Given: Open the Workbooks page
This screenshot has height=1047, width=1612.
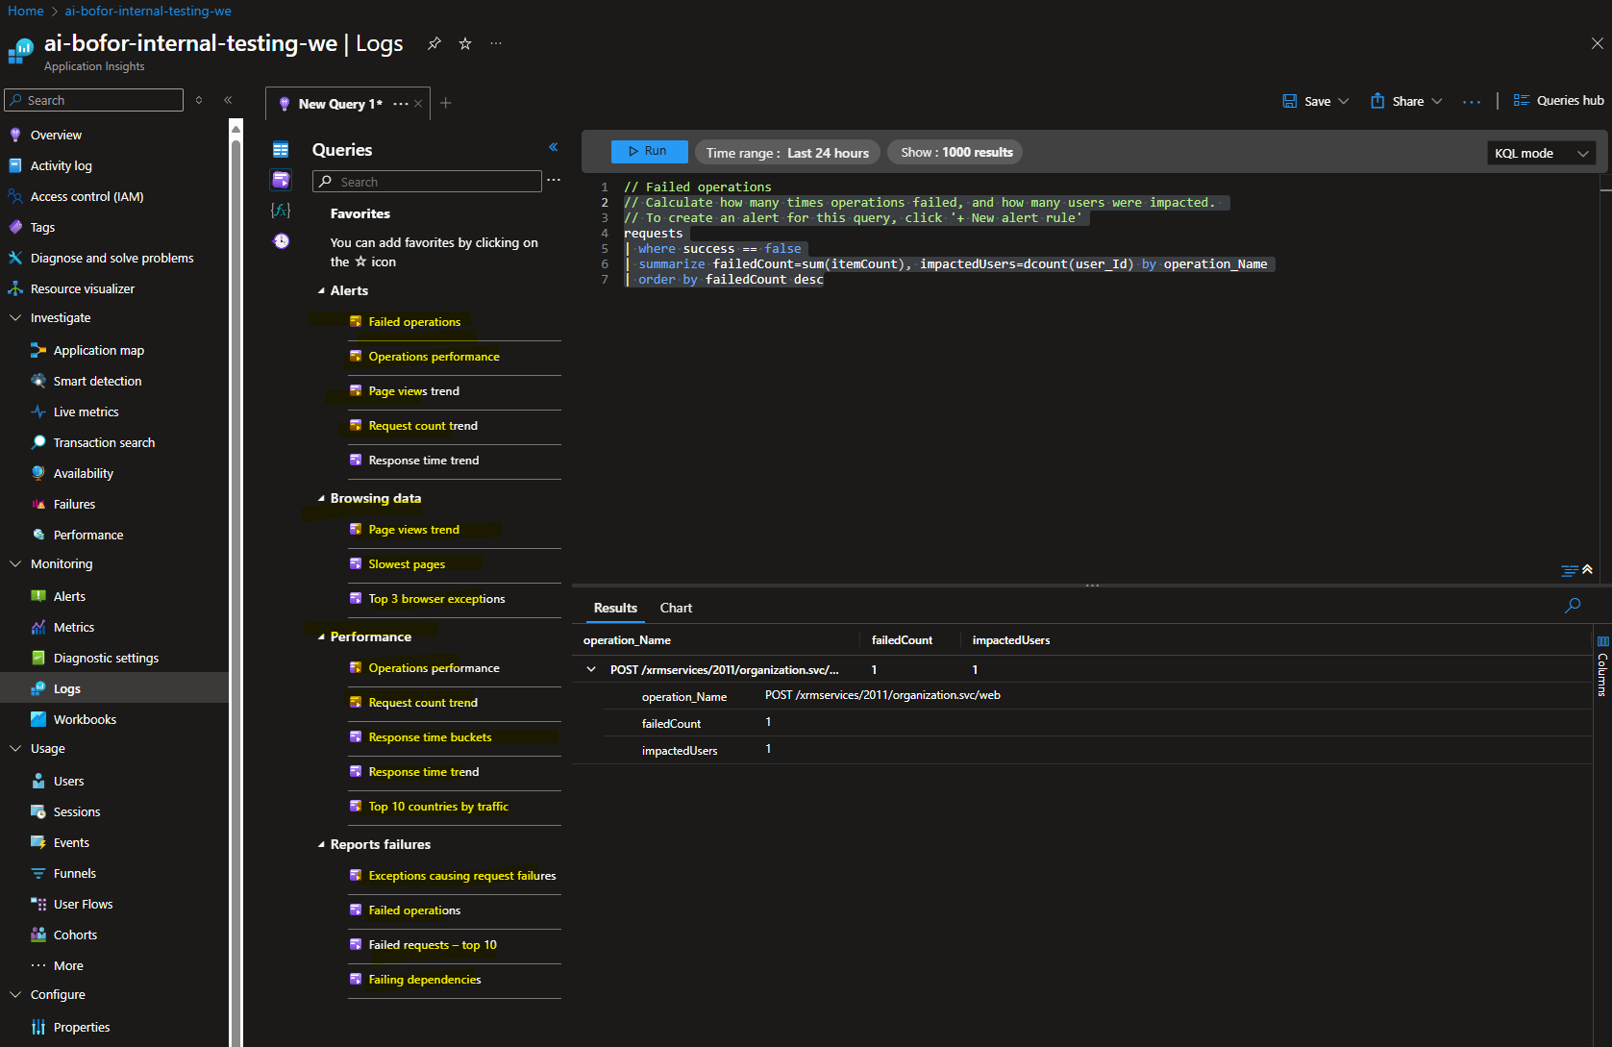Looking at the screenshot, I should click(85, 719).
